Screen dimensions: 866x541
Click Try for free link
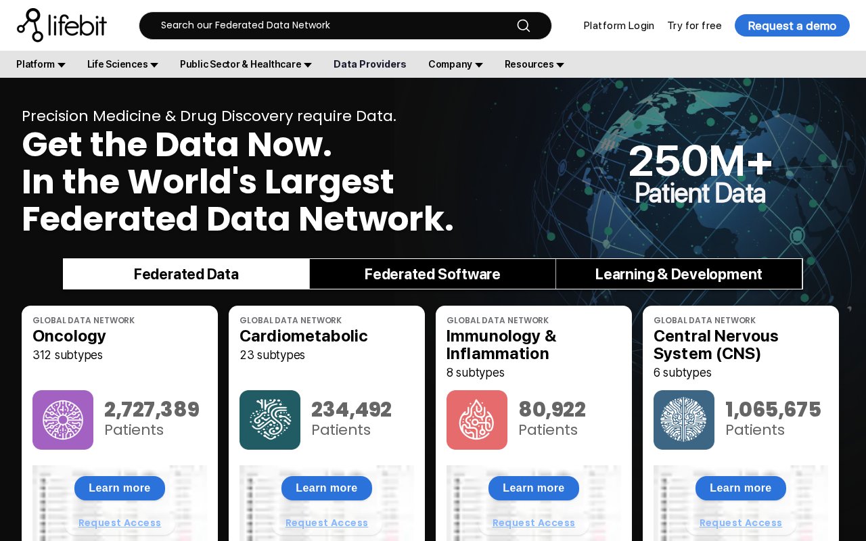pyautogui.click(x=694, y=26)
